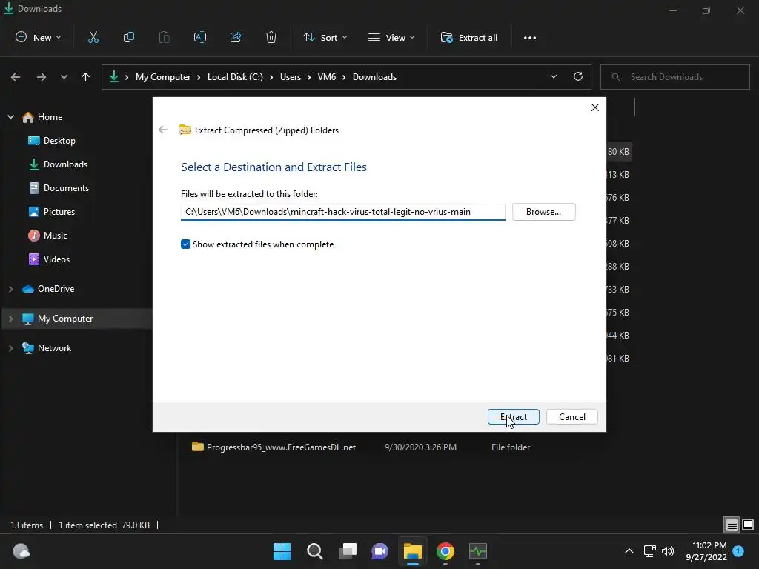
Task: Switch to the details view layout icon
Action: (x=732, y=525)
